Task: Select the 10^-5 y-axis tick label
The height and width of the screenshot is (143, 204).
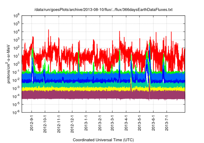Action: [16, 105]
